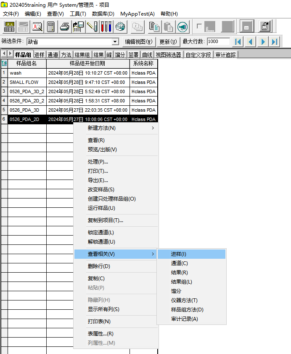Open the 数据库(D) menu
This screenshot has height=354, width=291.
click(x=103, y=14)
